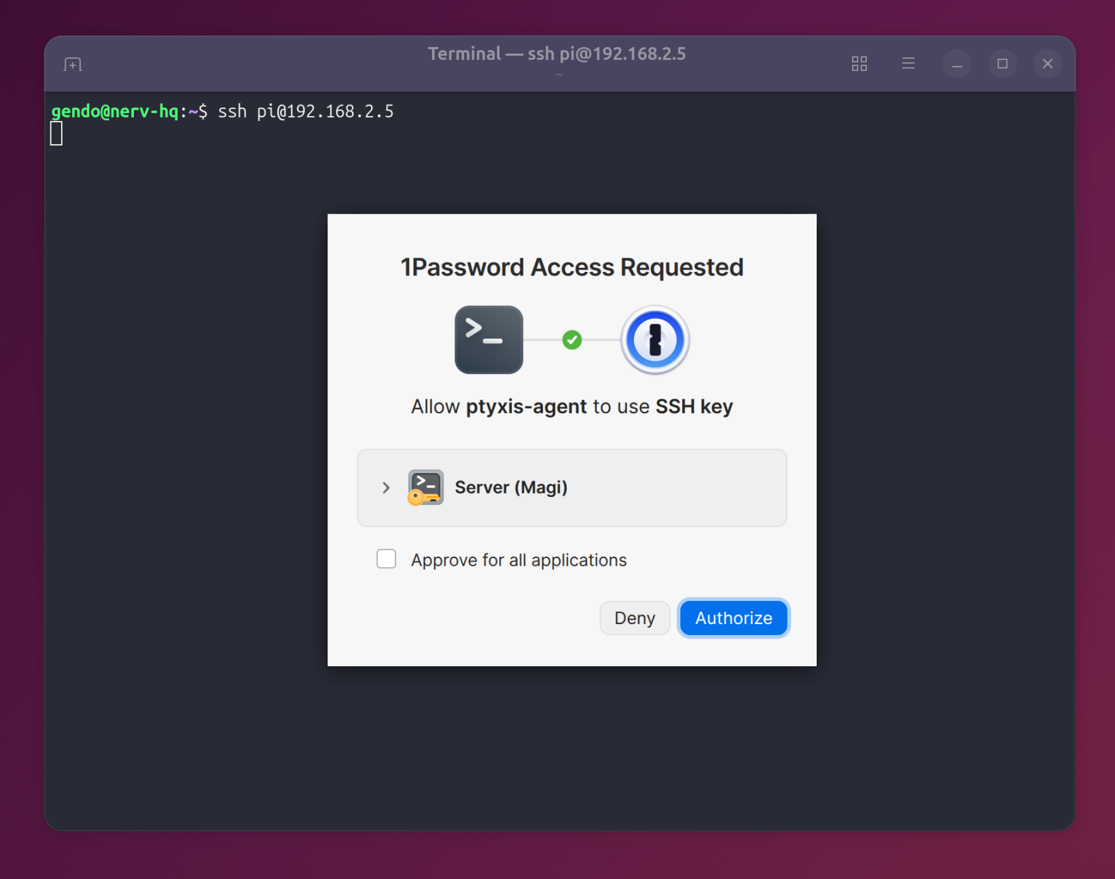Authorize the SSH key request
Screen dimensions: 1115x879
coord(733,617)
